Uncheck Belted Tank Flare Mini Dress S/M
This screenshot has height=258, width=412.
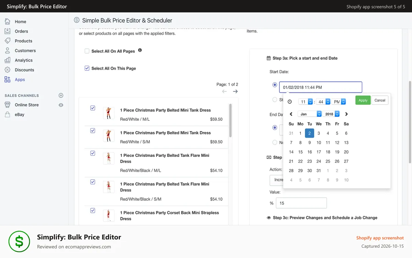[93, 182]
